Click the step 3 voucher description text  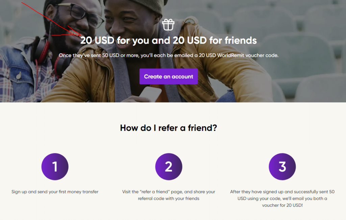point(282,198)
